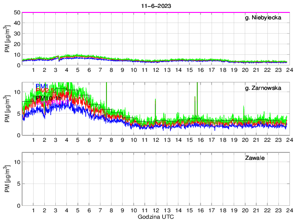Image resolution: width=295 pixels, height=221 pixels.
Task: Select the g. Niebylecka station label
Action: 263,17
